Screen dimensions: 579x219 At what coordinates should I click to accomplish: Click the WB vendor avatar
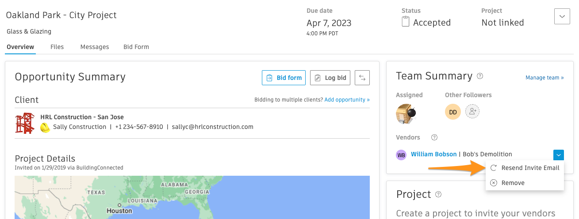[401, 155]
